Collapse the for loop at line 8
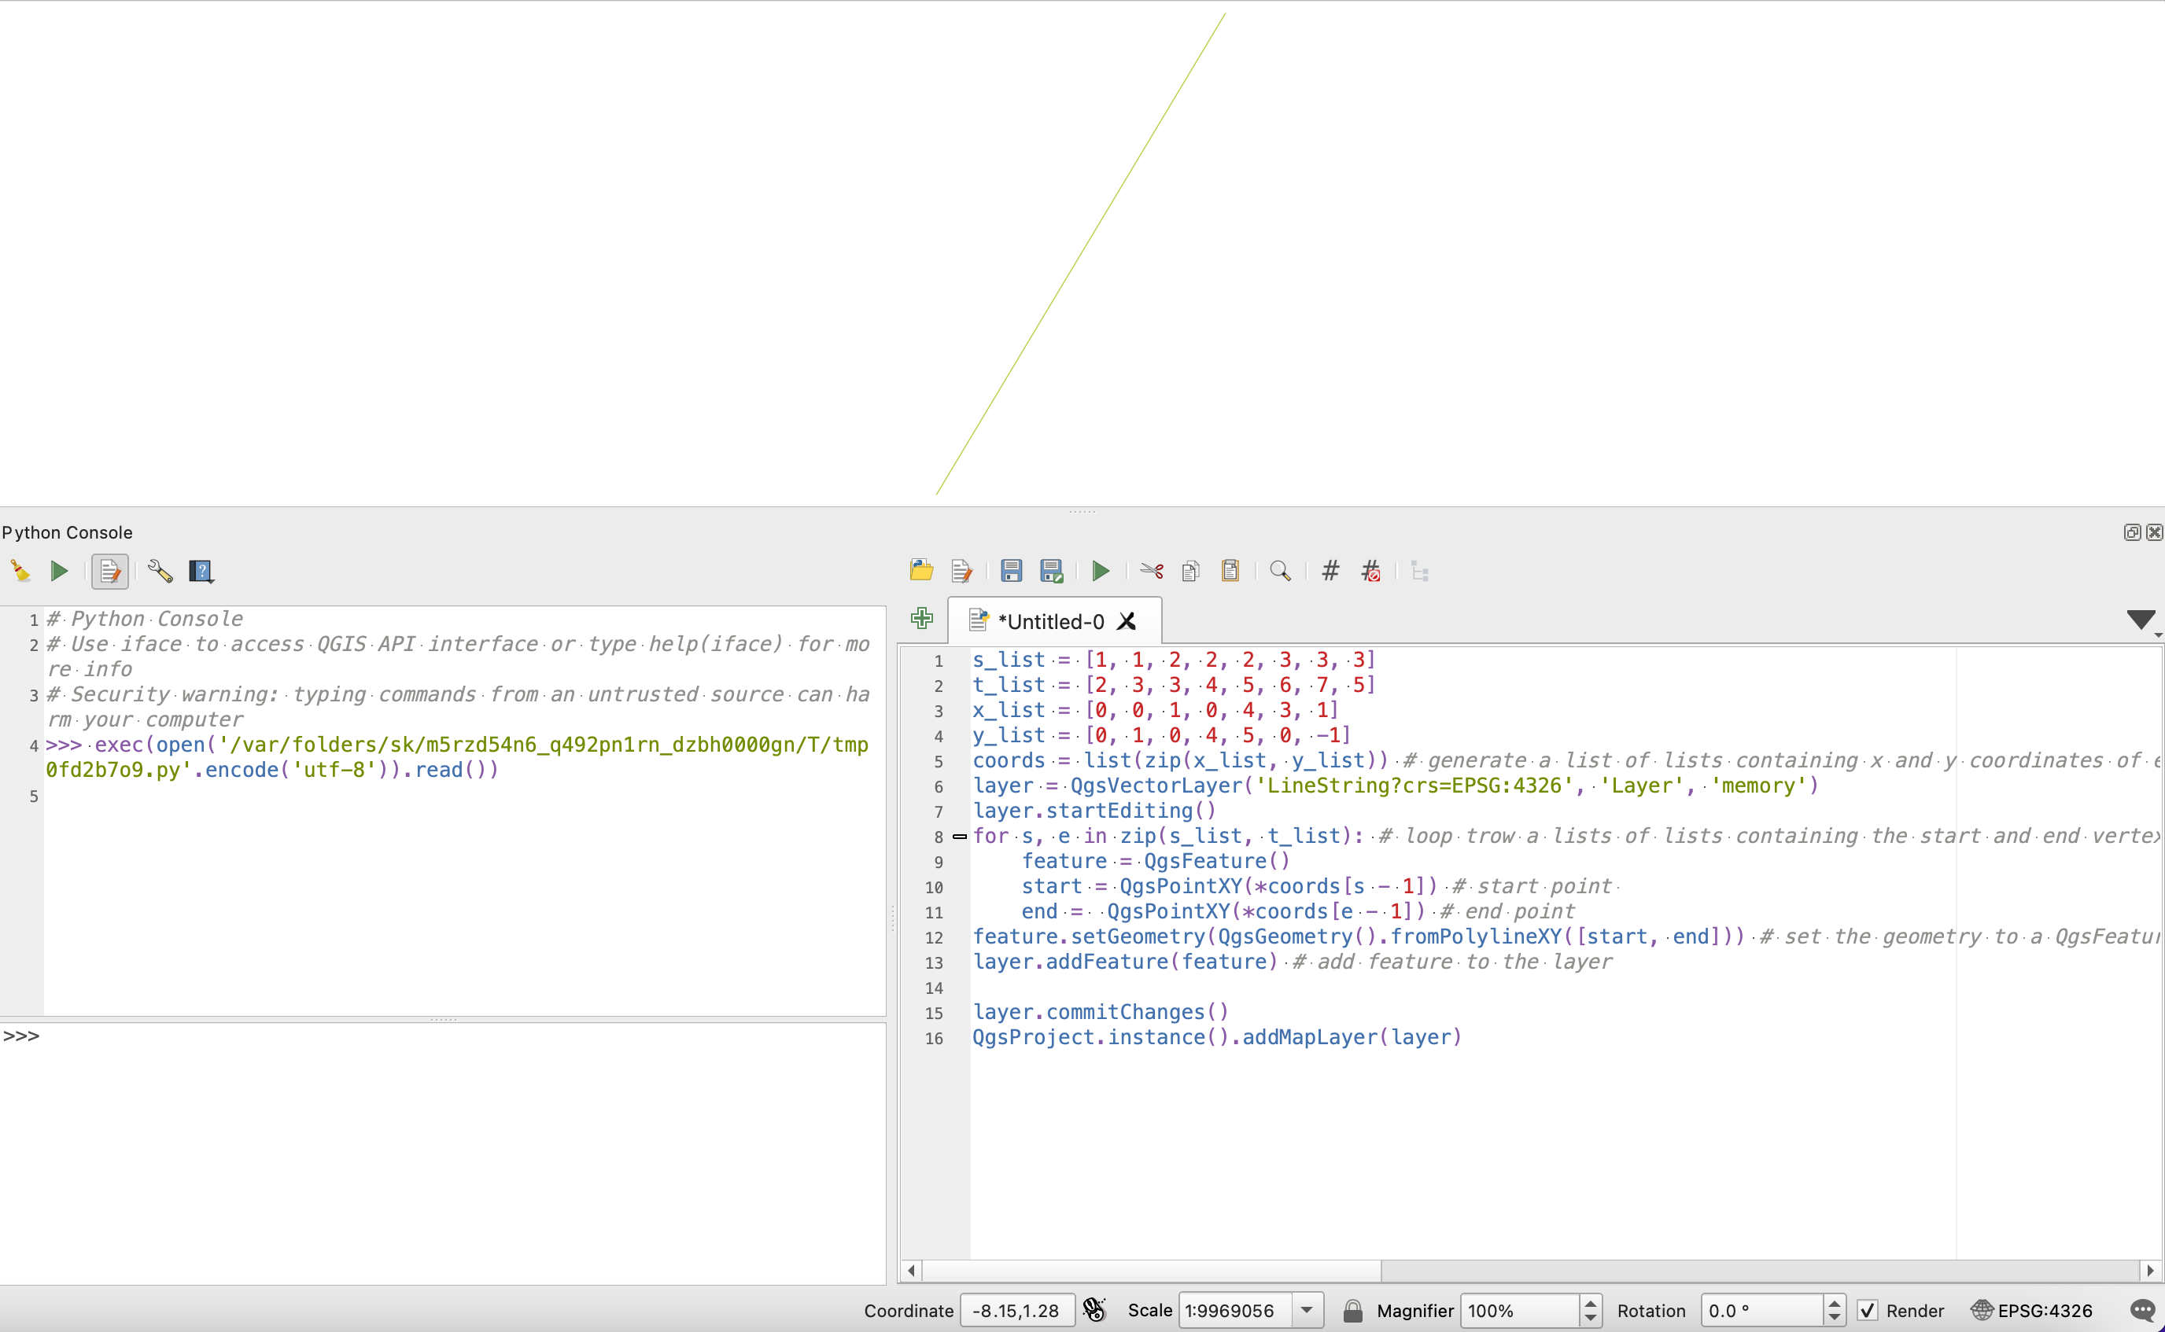The height and width of the screenshot is (1332, 2165). click(x=960, y=836)
